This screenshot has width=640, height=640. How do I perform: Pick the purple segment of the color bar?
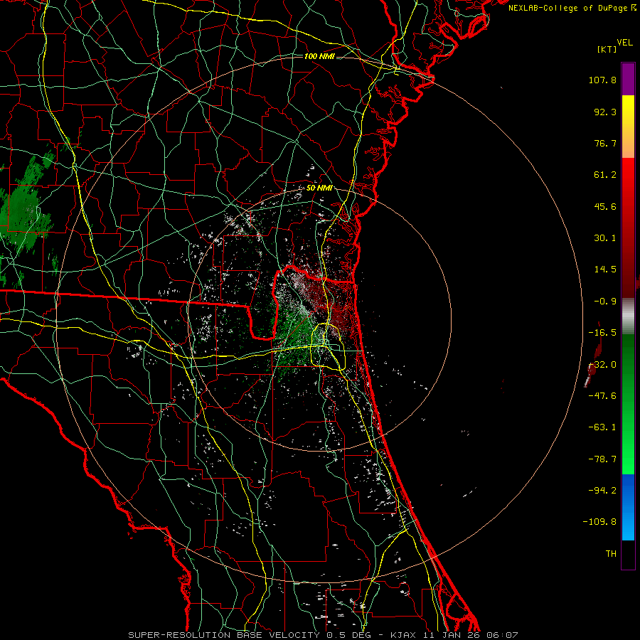628,79
